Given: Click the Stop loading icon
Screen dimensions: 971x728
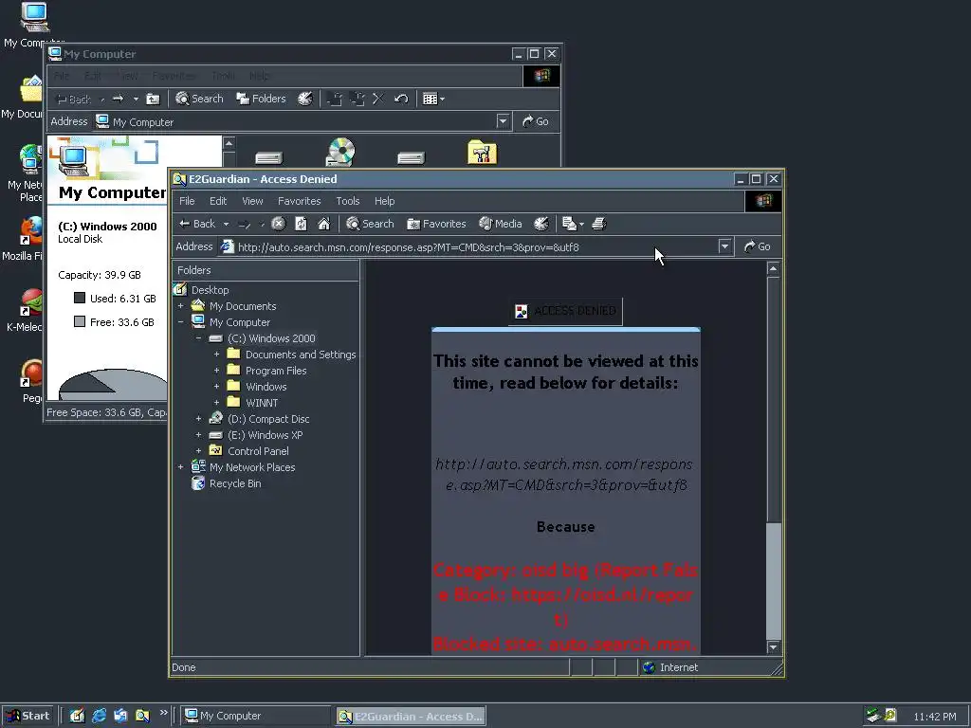Looking at the screenshot, I should [279, 224].
